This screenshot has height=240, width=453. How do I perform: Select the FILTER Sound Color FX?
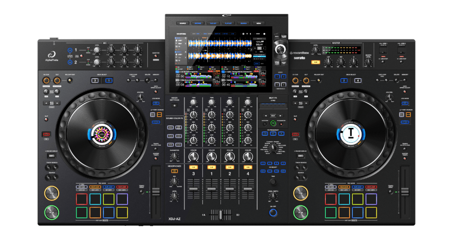tap(178, 145)
